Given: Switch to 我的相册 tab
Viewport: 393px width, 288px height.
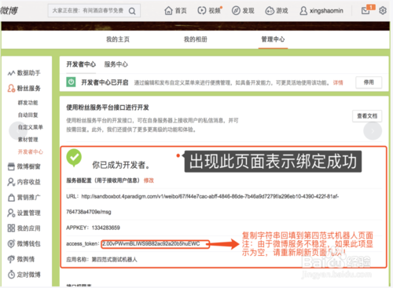Looking at the screenshot, I should click(x=196, y=39).
